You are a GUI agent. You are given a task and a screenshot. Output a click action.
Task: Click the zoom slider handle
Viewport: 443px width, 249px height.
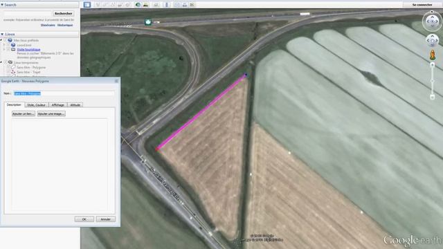[x=432, y=81]
